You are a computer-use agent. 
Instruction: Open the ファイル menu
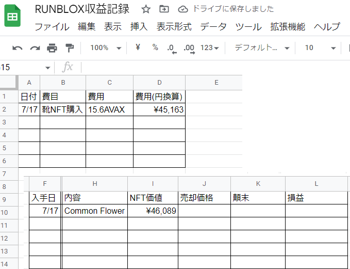click(x=52, y=27)
